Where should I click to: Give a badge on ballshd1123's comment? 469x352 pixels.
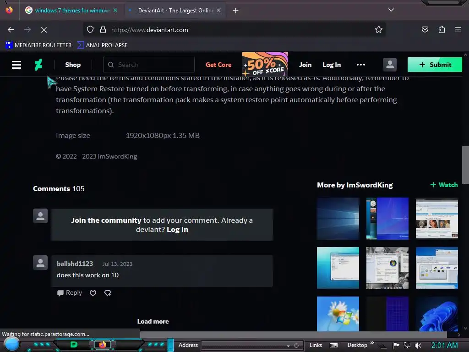tap(108, 293)
